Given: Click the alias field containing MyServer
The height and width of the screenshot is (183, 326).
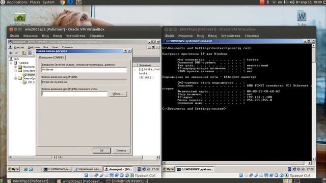Looking at the screenshot, I should 84,70.
